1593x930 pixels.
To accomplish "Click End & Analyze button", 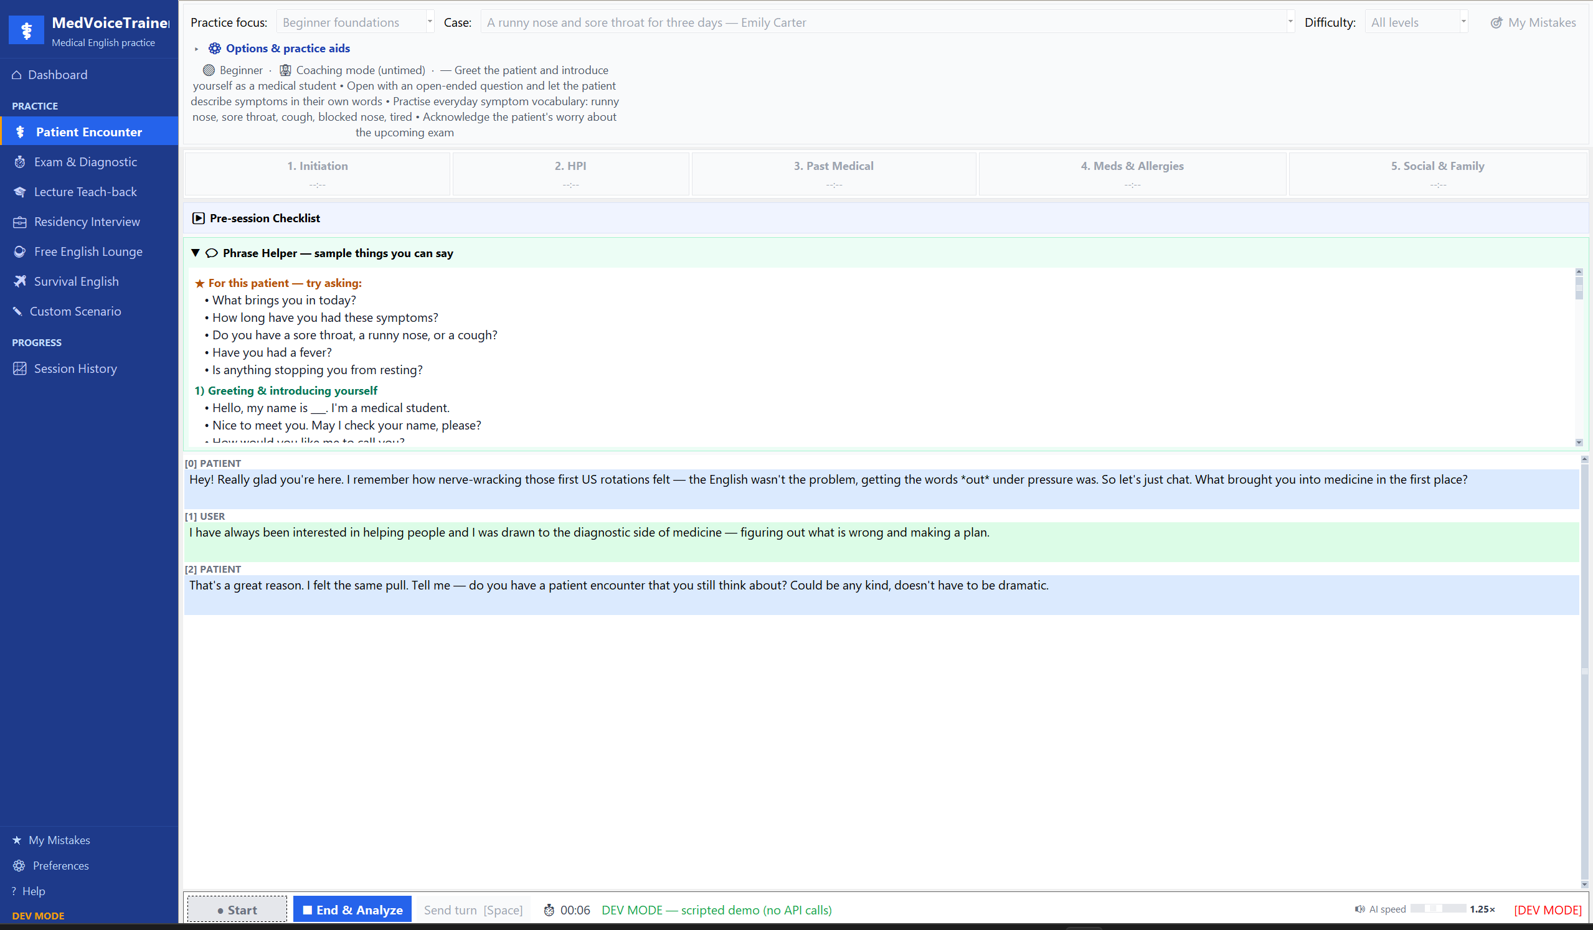I will 352,909.
